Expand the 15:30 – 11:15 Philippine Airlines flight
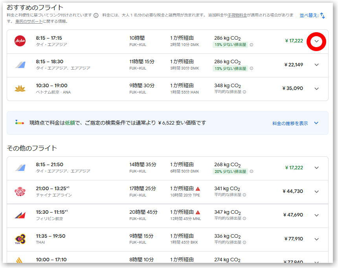 click(x=316, y=215)
